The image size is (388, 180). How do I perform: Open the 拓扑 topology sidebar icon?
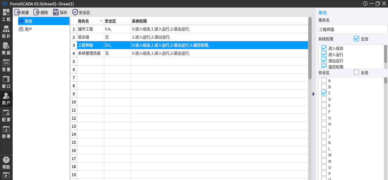coord(6,32)
